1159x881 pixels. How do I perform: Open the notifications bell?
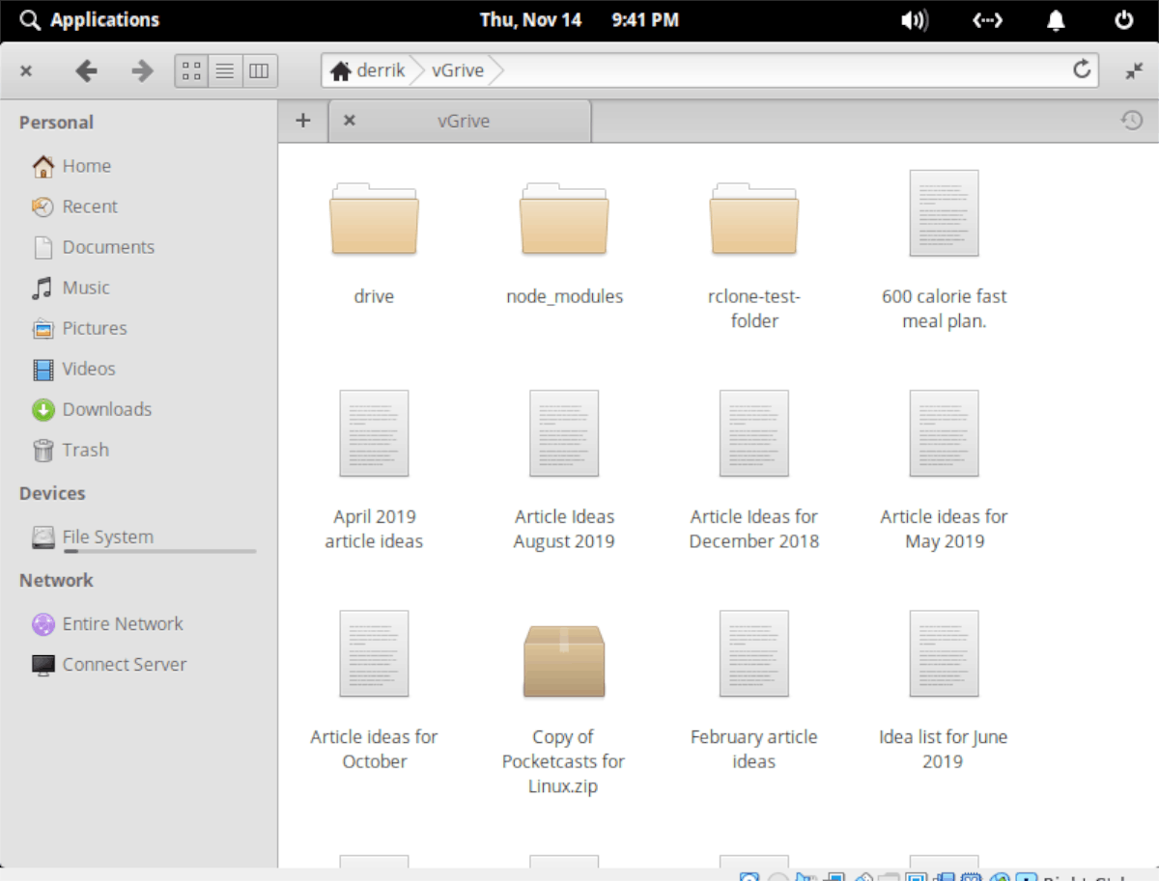[x=1057, y=20]
